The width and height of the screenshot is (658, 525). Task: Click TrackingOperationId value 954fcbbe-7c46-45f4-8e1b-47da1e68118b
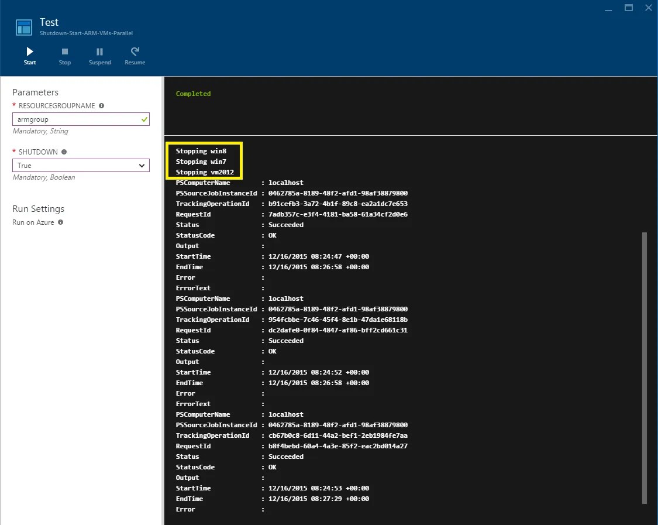coord(338,320)
